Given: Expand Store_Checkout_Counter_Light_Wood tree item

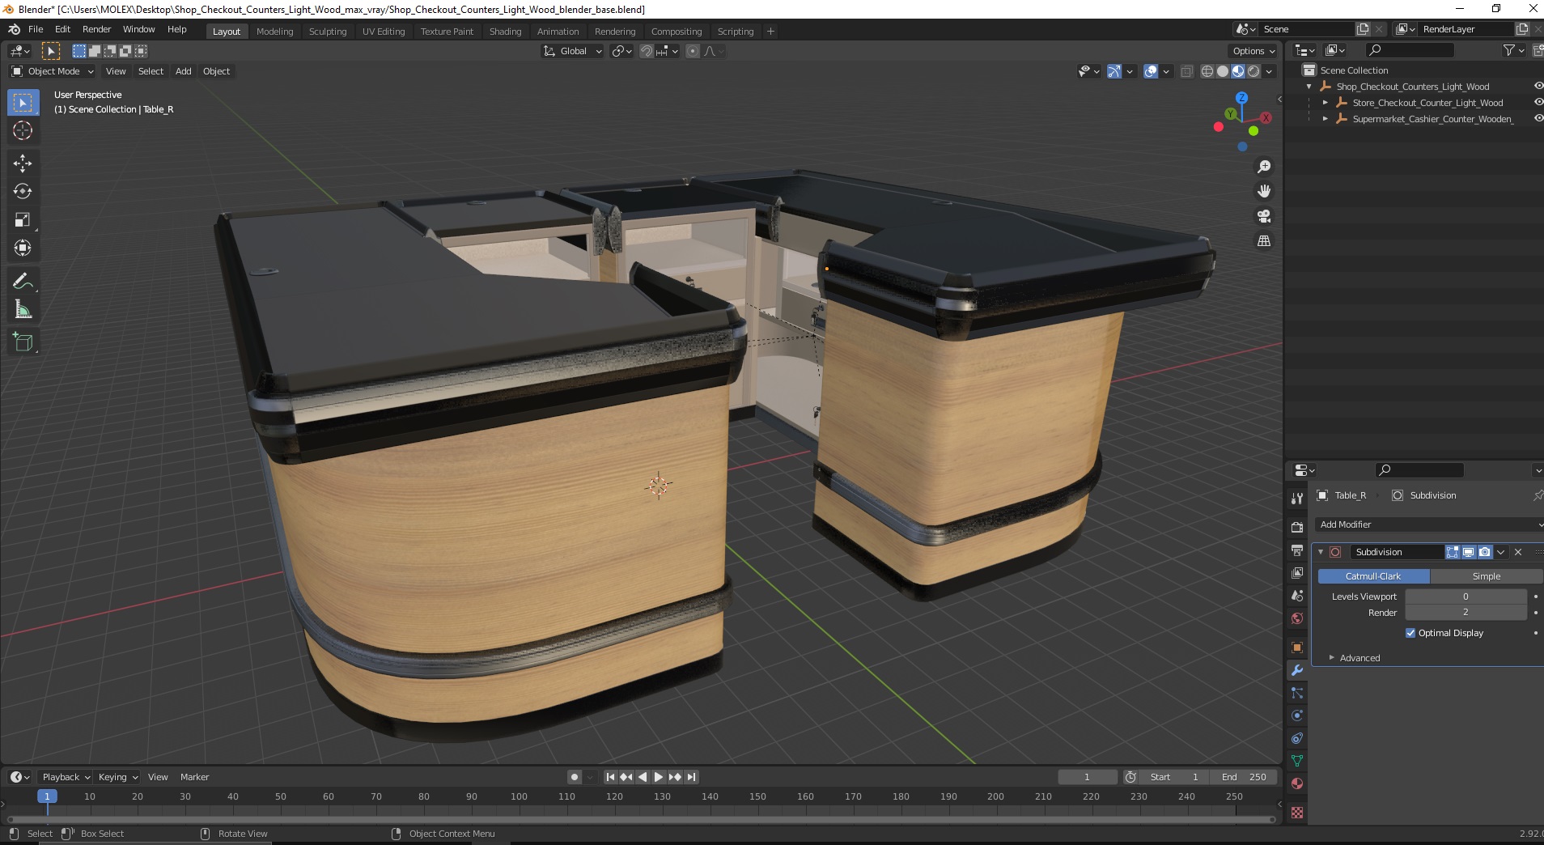Looking at the screenshot, I should (1325, 103).
